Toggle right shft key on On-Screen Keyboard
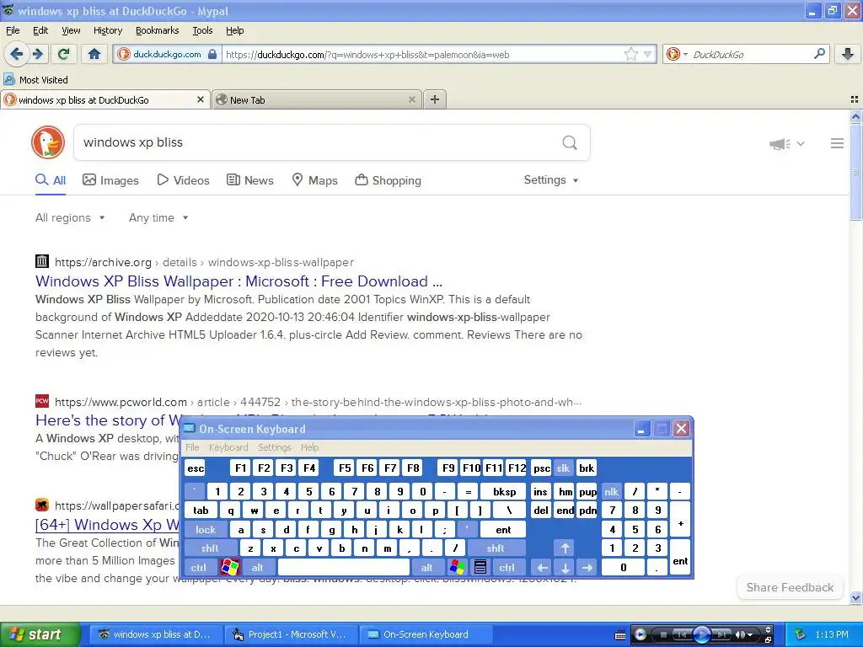863x647 pixels. coord(496,548)
